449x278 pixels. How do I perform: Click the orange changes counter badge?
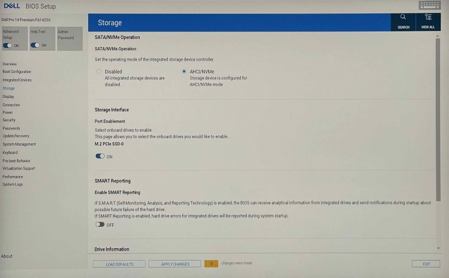pyautogui.click(x=211, y=263)
